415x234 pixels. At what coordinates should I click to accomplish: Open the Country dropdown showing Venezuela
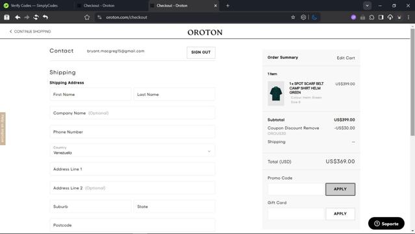pyautogui.click(x=132, y=150)
